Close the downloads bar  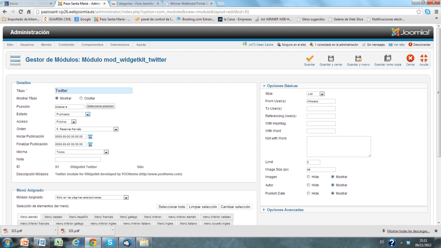436,231
